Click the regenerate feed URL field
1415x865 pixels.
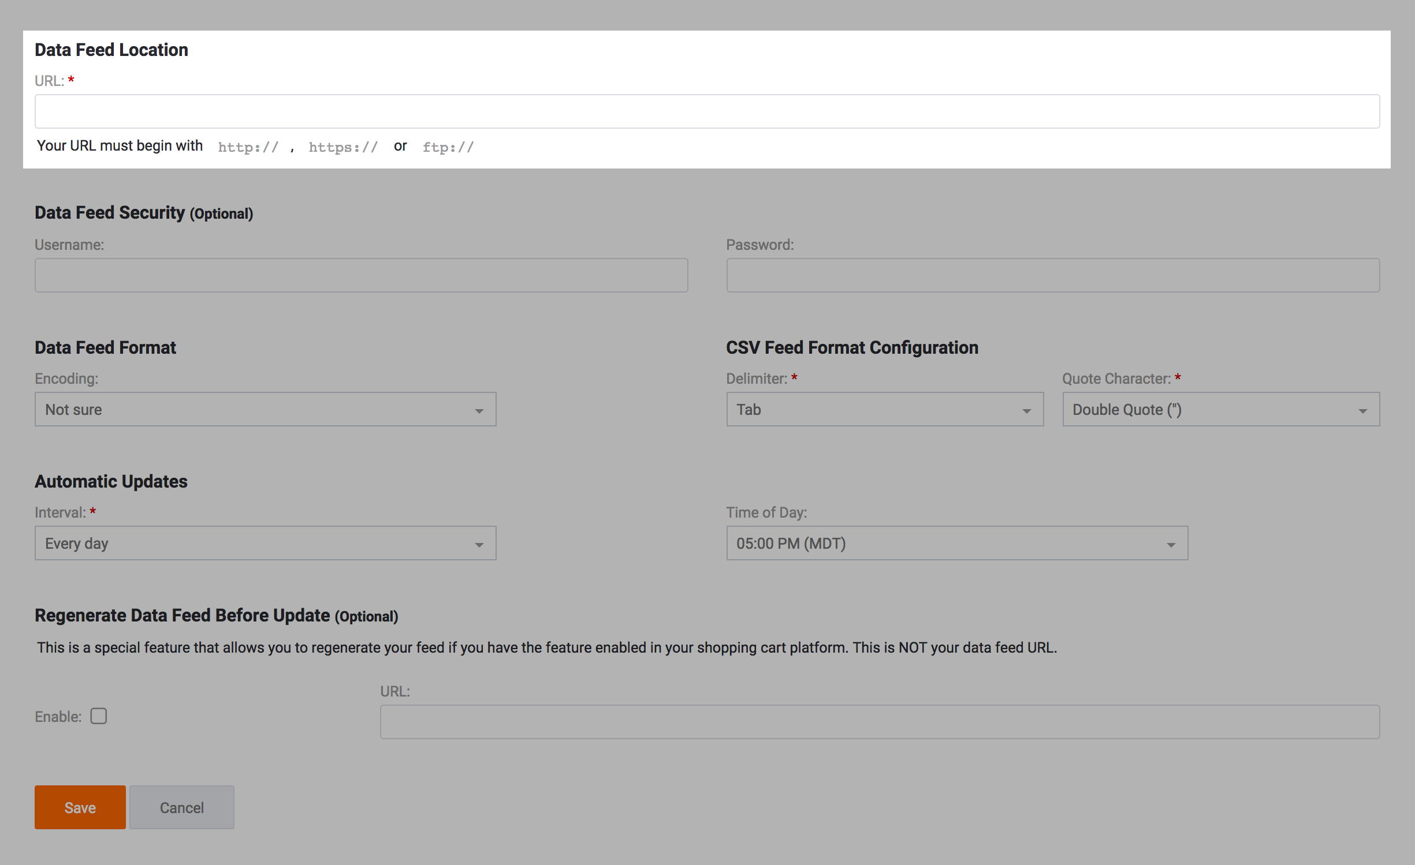879,722
